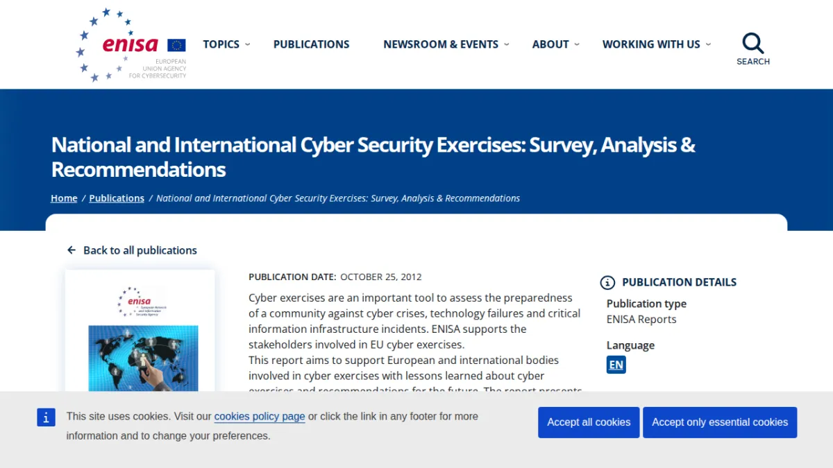Open the ENISA logo home link
The width and height of the screenshot is (833, 468).
point(131,44)
